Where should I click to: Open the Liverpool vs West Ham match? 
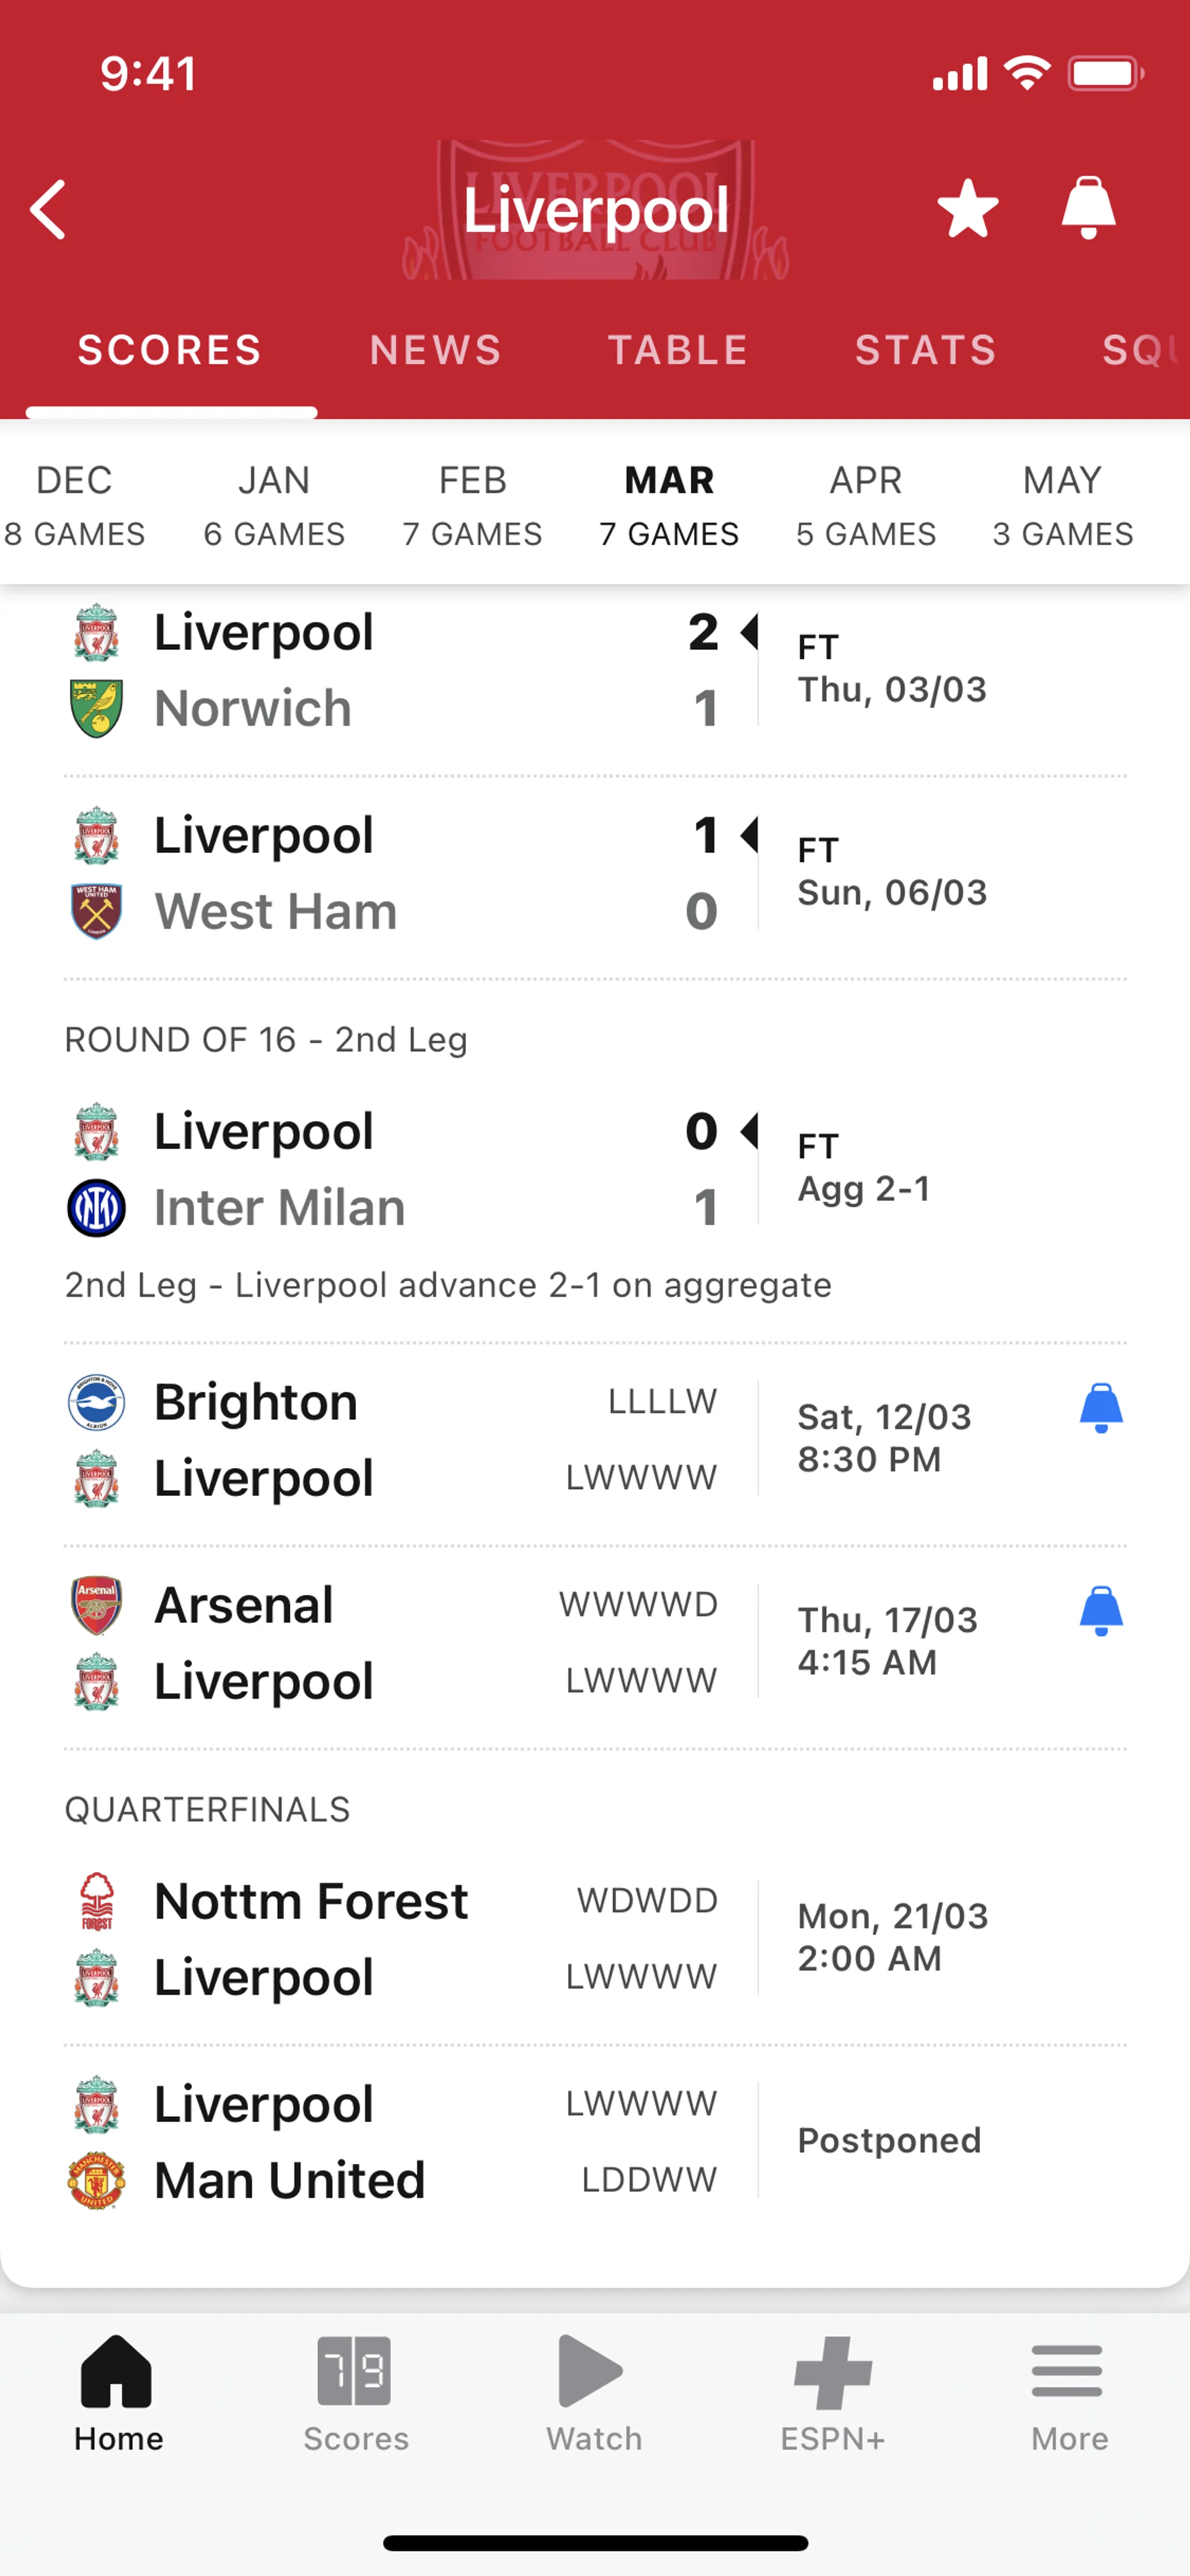pos(400,873)
